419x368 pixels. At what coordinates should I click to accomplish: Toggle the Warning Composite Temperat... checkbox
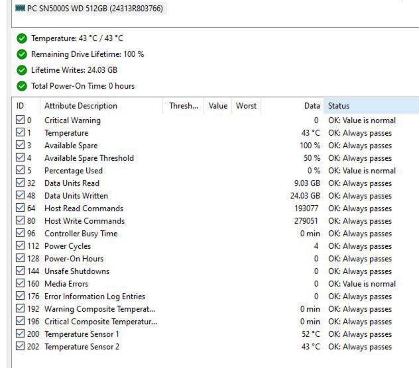click(x=20, y=308)
